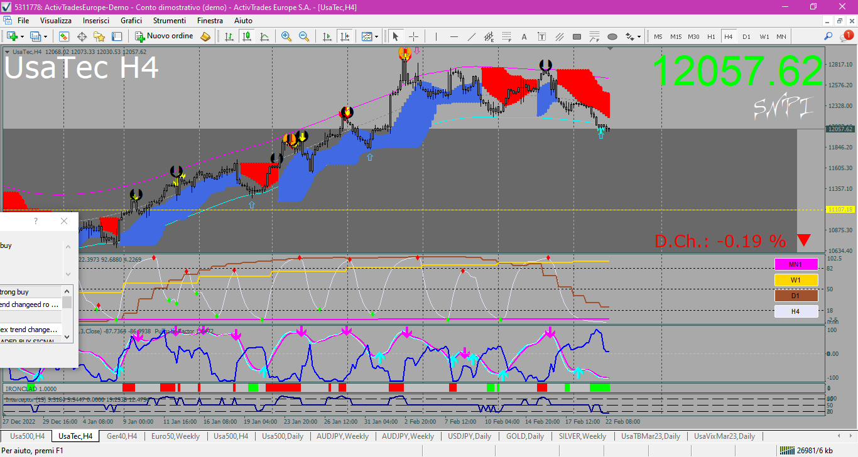Open the Grafici menu
This screenshot has width=858, height=457.
point(131,21)
